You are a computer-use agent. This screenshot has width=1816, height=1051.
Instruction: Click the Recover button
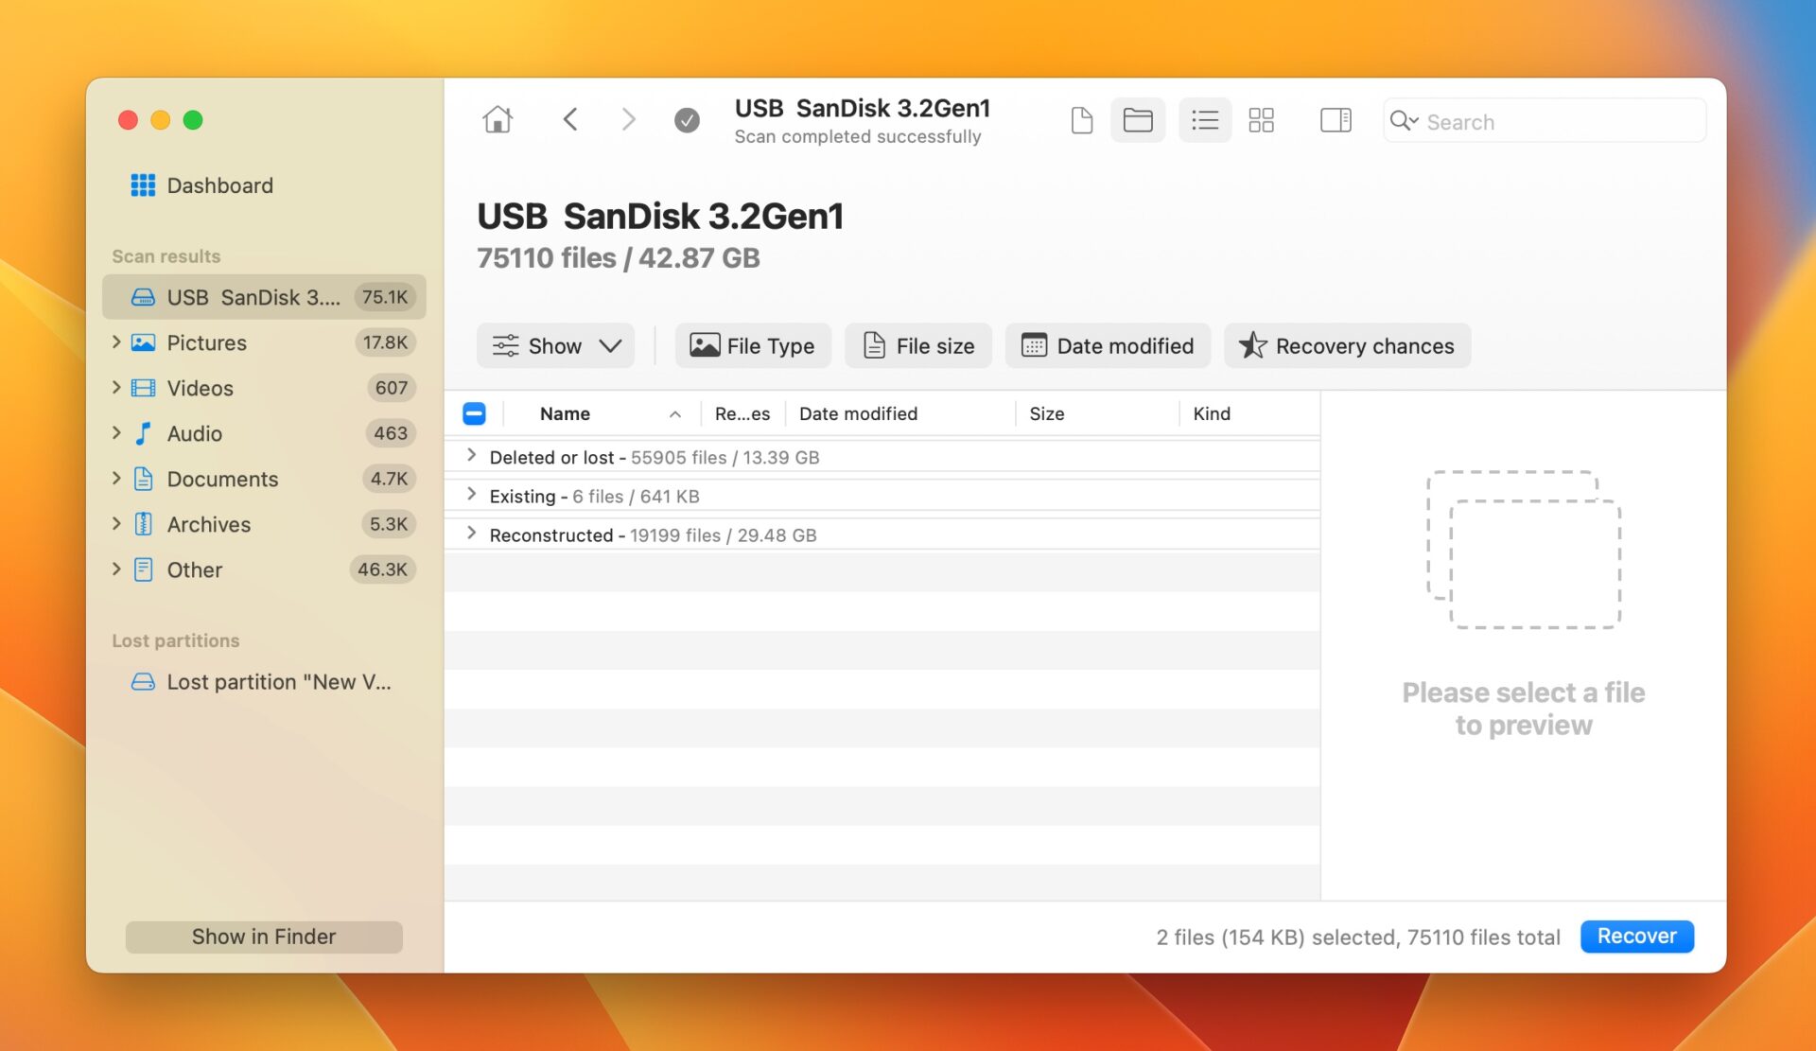pos(1636,937)
